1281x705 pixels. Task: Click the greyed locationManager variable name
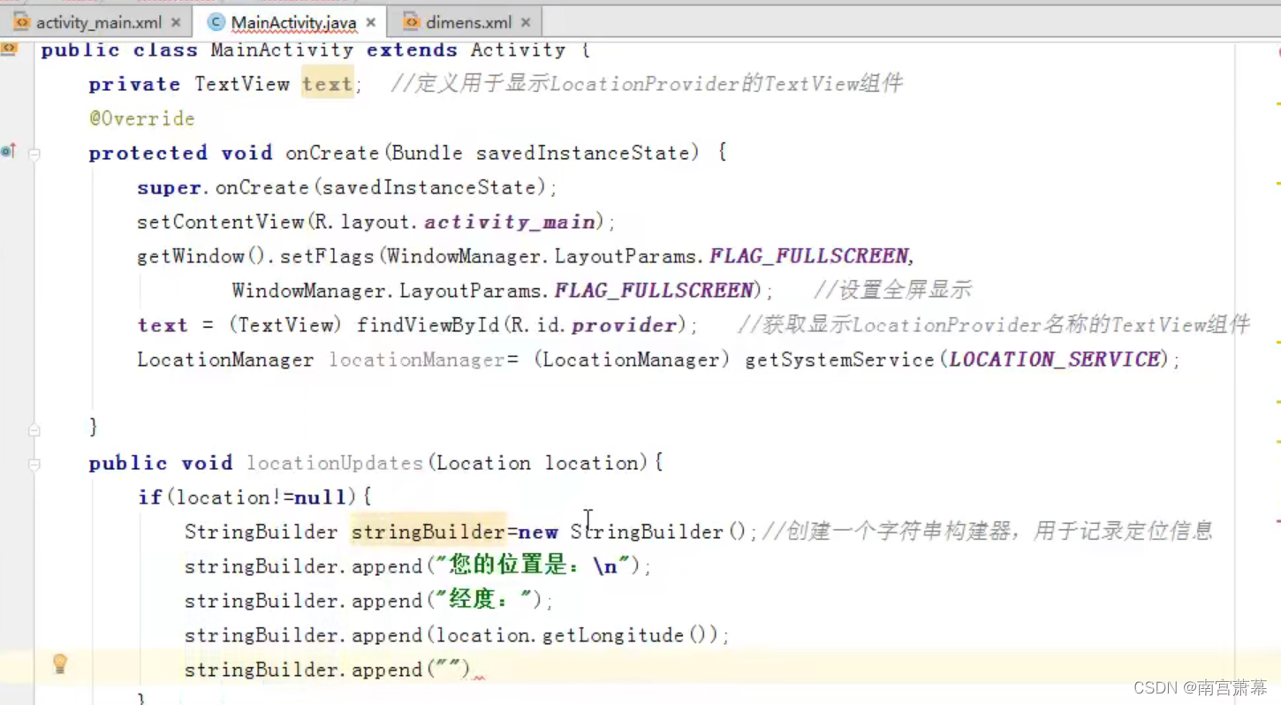click(417, 360)
